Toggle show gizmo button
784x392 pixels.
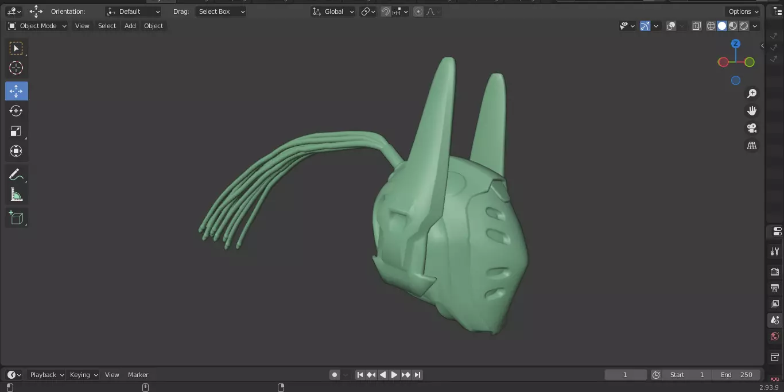(x=645, y=26)
